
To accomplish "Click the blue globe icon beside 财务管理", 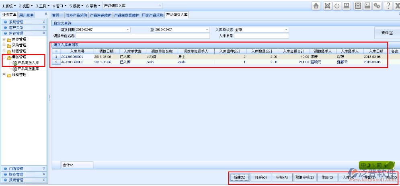I will [x=5, y=174].
